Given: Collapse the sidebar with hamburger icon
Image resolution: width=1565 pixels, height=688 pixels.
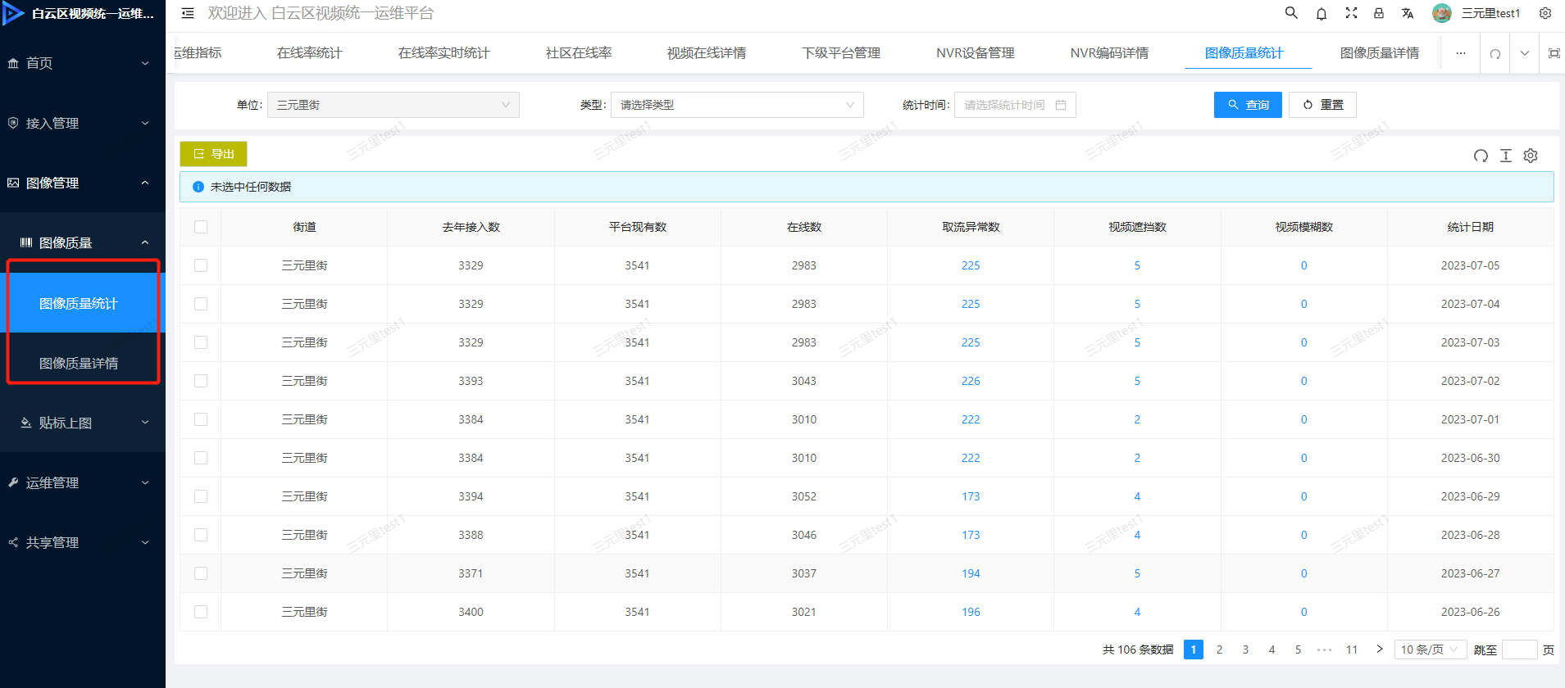Looking at the screenshot, I should [188, 13].
